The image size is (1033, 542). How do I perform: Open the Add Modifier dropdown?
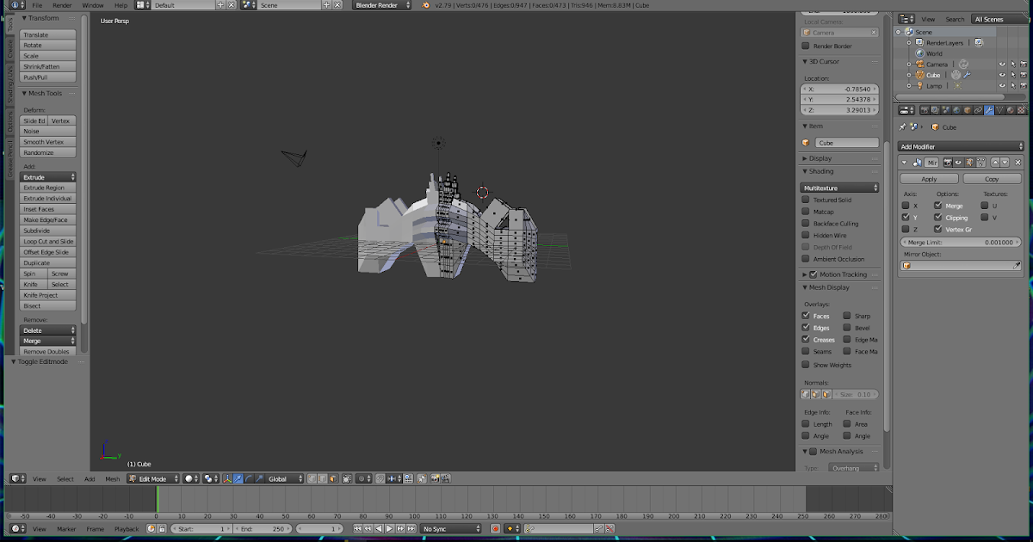coord(961,146)
